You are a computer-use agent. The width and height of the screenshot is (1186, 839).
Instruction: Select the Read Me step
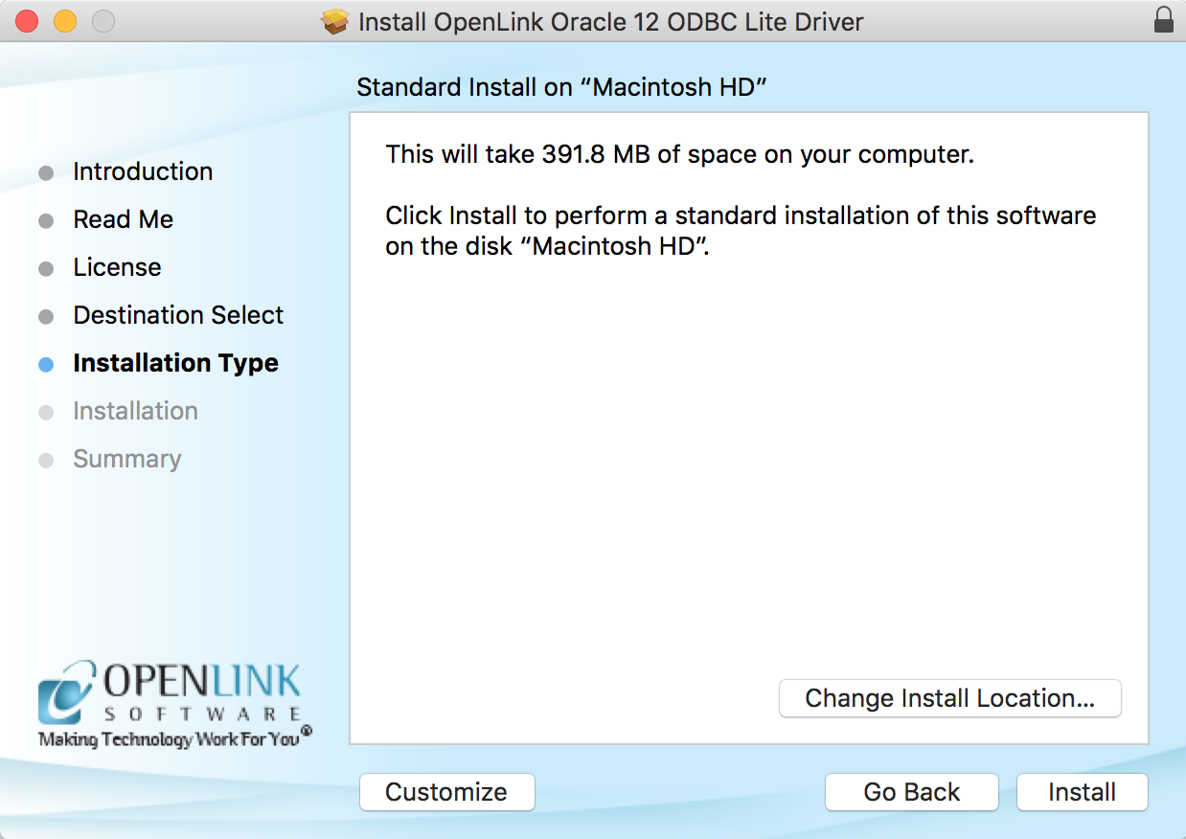pos(123,219)
